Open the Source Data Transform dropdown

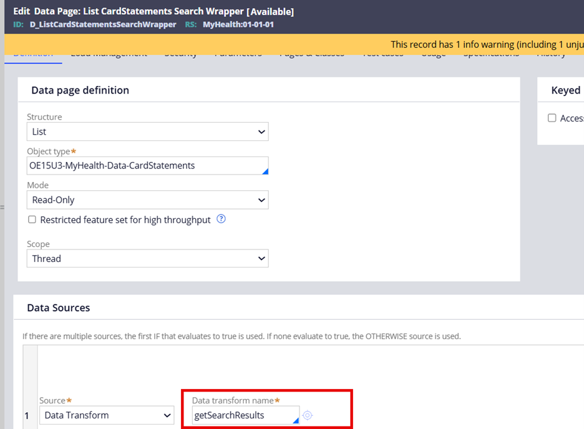[x=107, y=415]
